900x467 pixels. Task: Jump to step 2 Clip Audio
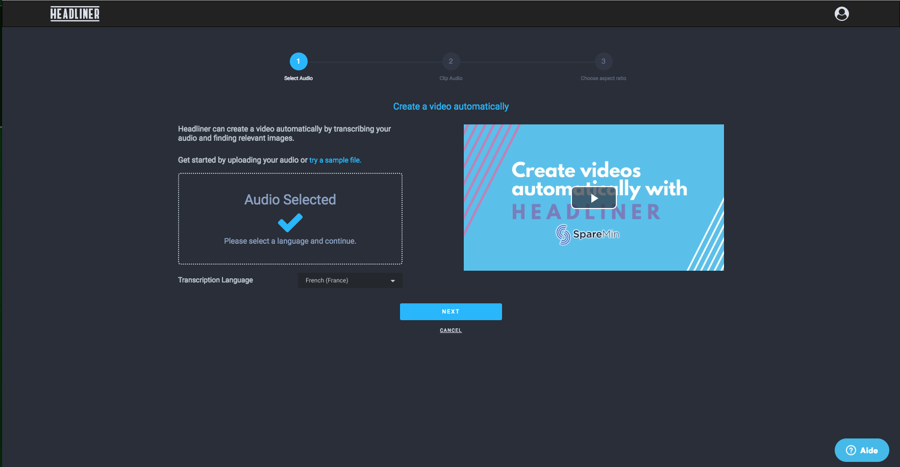pos(451,61)
